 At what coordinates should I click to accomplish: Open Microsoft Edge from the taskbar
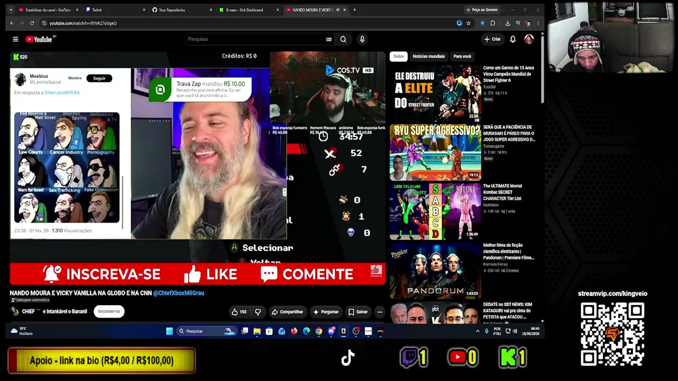[306, 331]
